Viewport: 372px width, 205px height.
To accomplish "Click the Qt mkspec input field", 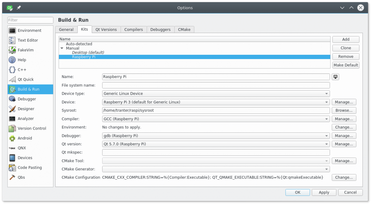I will click(216, 152).
